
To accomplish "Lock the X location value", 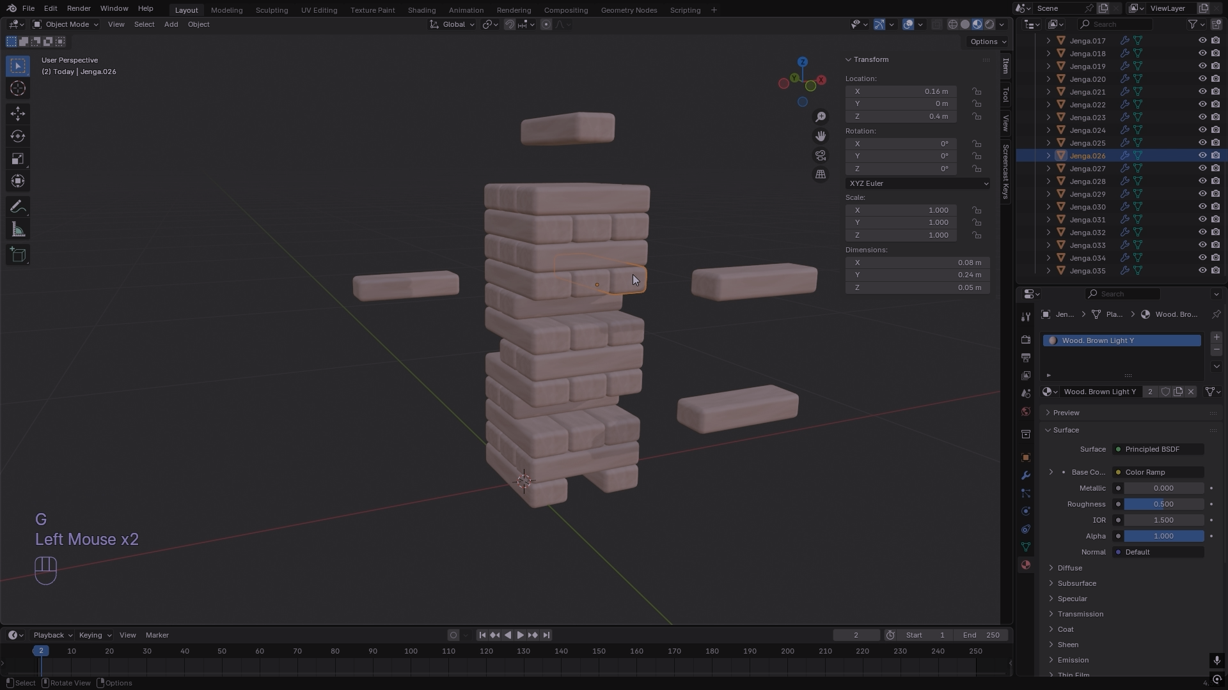I will pos(977,91).
